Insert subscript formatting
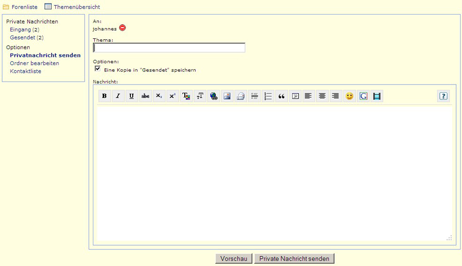The width and height of the screenshot is (462, 266). [x=159, y=96]
